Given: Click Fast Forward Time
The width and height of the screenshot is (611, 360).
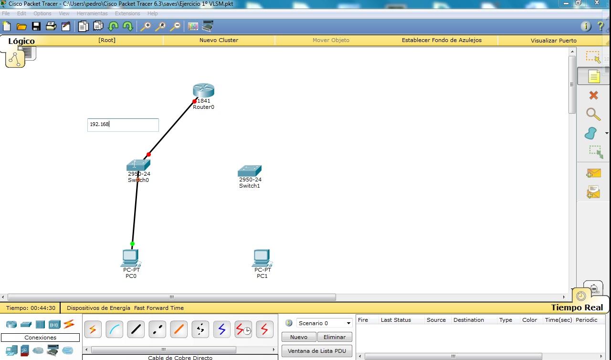Looking at the screenshot, I should [x=159, y=308].
